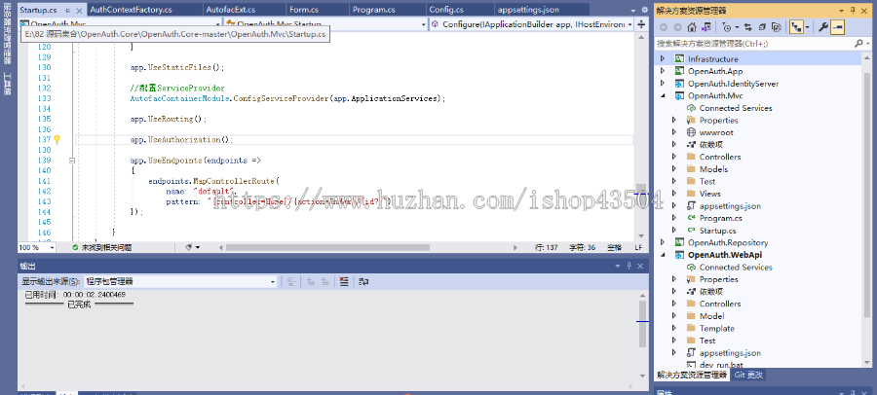This screenshot has height=395, width=877.
Task: Switch to the Program.cs editor tab
Action: pyautogui.click(x=374, y=10)
